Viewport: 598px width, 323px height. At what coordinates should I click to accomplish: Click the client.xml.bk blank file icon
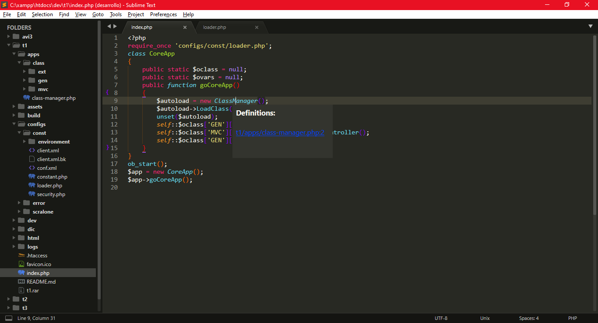tap(32, 159)
